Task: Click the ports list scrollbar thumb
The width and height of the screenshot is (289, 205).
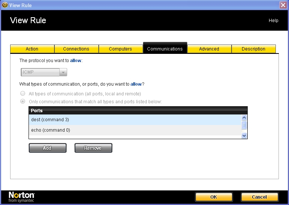Action: [x=244, y=125]
